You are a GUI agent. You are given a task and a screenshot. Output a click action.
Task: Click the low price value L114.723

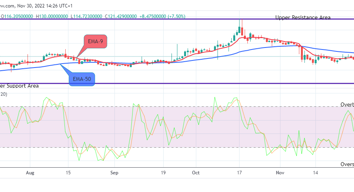tap(86, 16)
